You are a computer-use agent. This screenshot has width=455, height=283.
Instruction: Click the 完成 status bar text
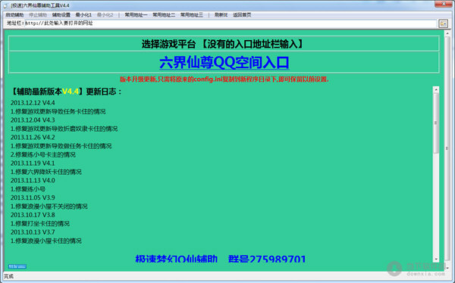8,276
